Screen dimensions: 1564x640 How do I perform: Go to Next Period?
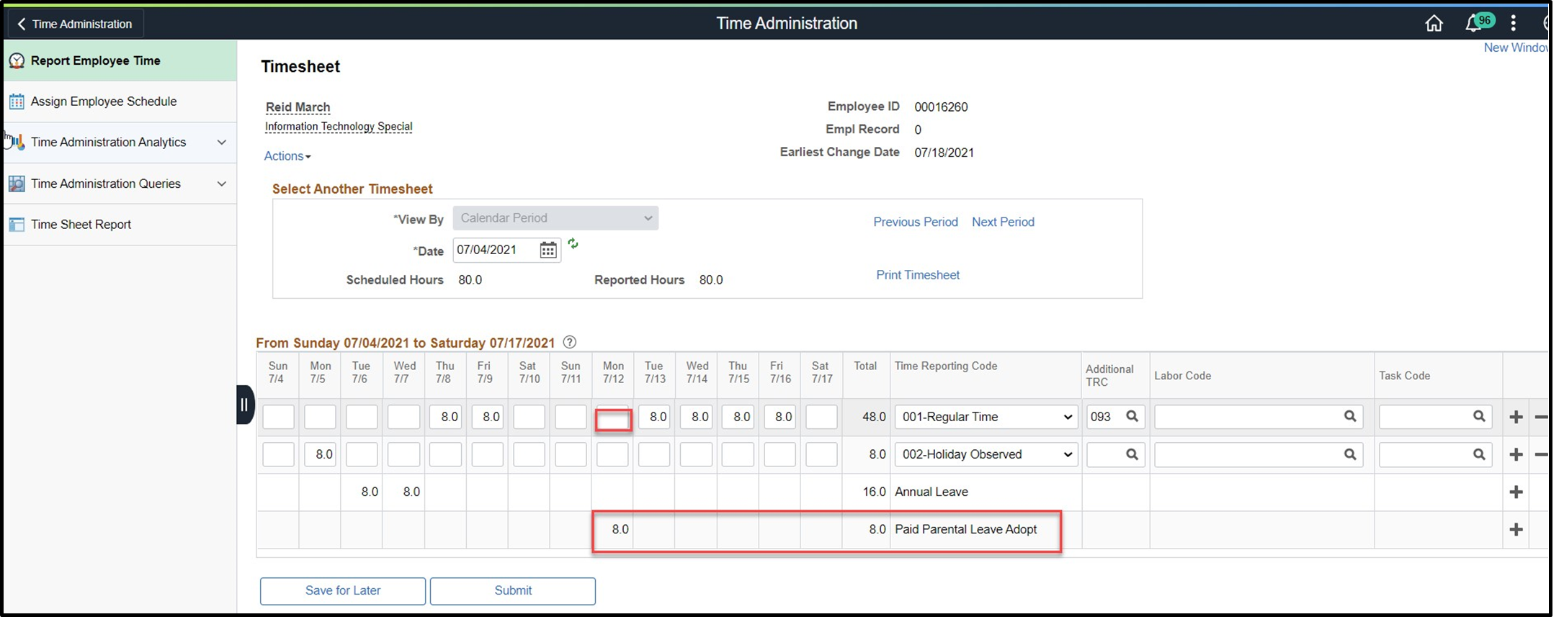[x=1003, y=222]
